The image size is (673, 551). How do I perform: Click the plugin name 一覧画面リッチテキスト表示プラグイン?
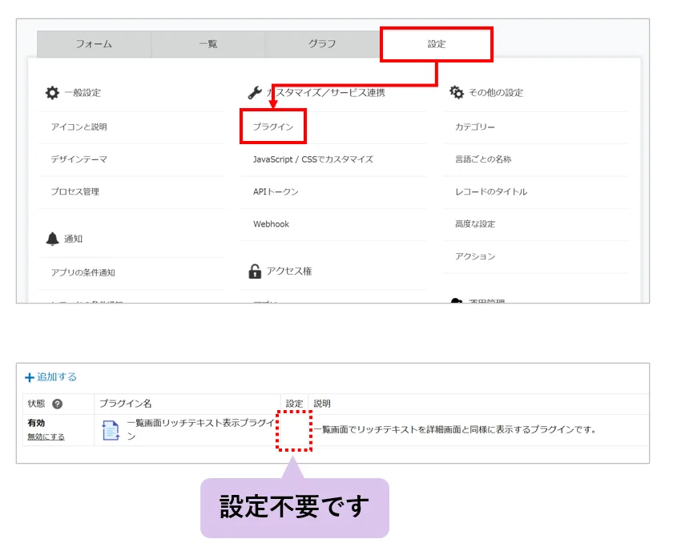coord(201,429)
